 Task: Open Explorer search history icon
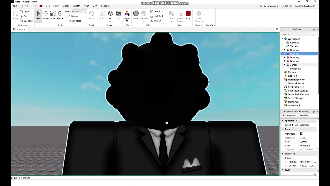point(312,34)
